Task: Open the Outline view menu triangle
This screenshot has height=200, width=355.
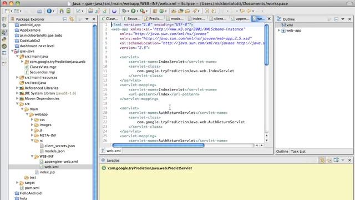Action: (343, 19)
